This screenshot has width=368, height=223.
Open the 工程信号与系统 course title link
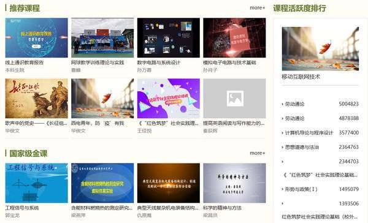point(22,208)
